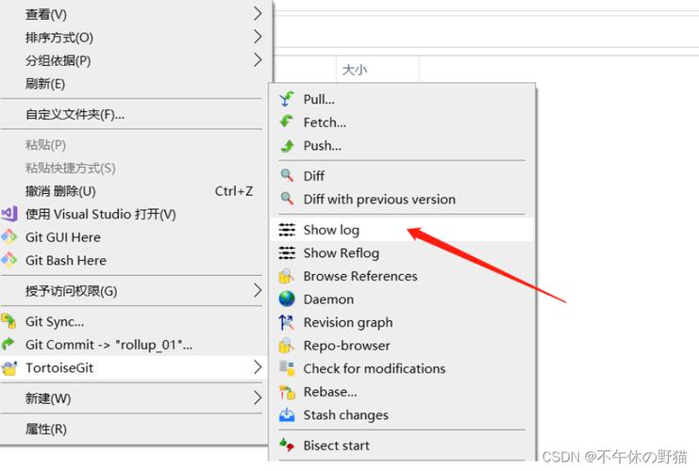The height and width of the screenshot is (471, 699).
Task: Click magnifier icon for Diff with previous version
Action: click(287, 199)
